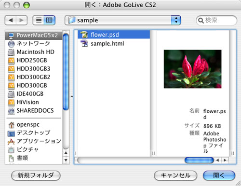Open the sample folder path dropdown
This screenshot has height=186, width=241.
(123, 20)
